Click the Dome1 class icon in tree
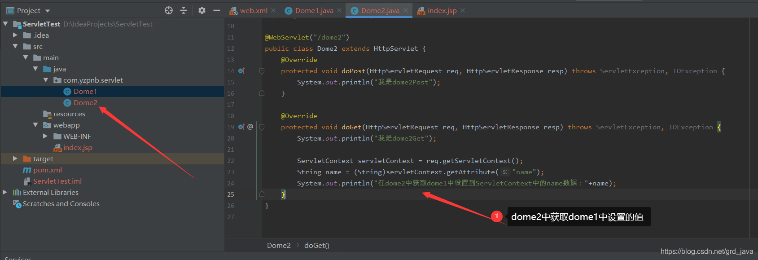This screenshot has height=260, width=758. [x=67, y=92]
